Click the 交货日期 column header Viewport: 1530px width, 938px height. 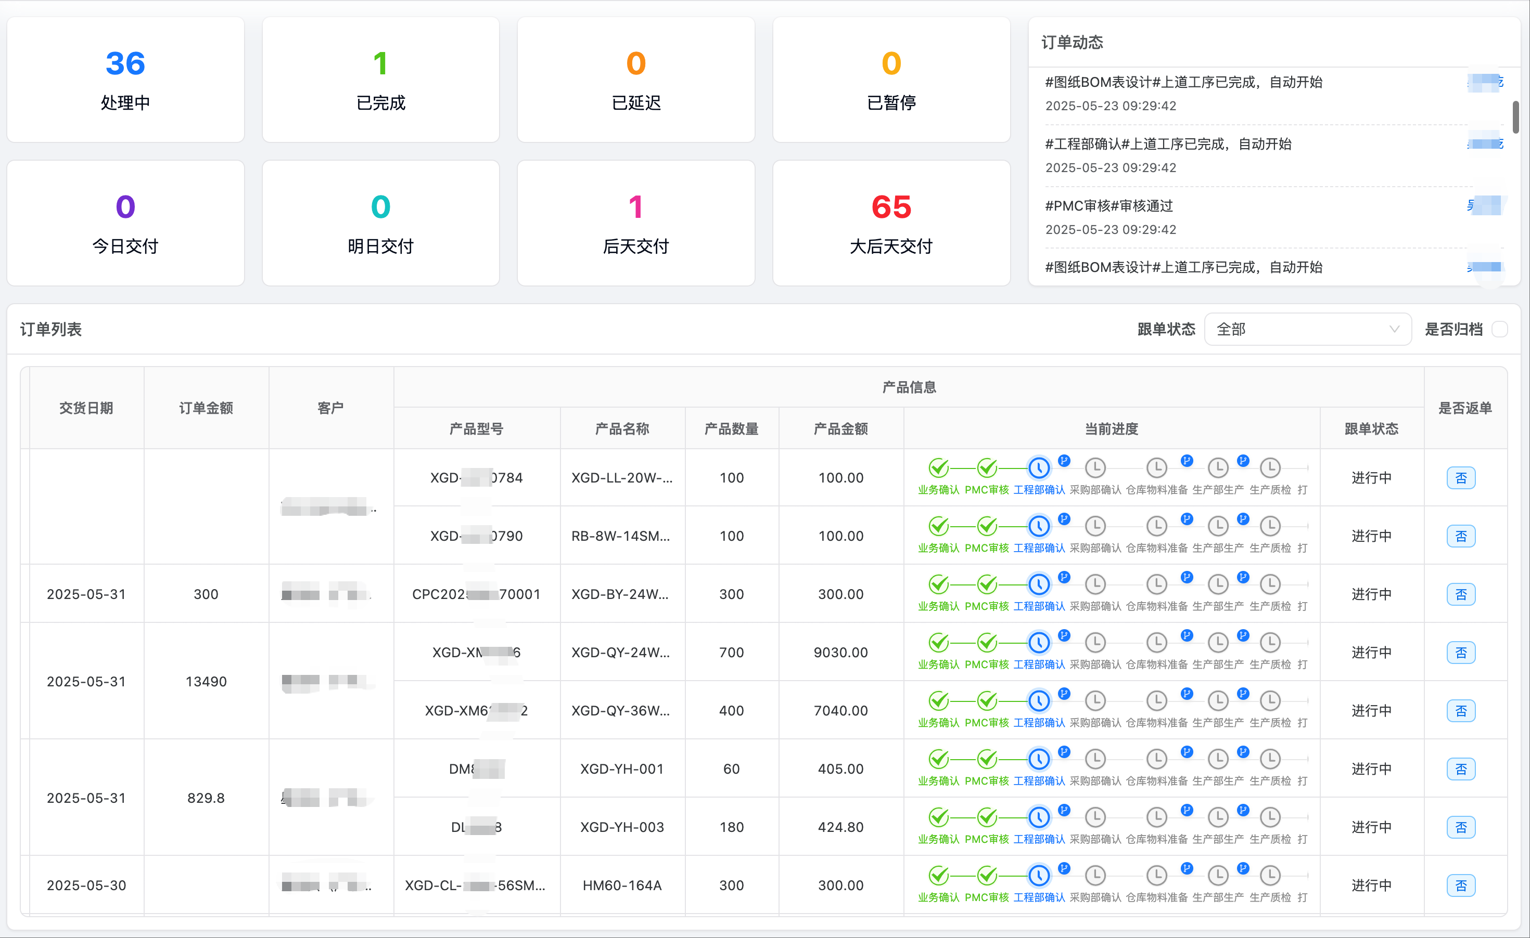coord(86,408)
